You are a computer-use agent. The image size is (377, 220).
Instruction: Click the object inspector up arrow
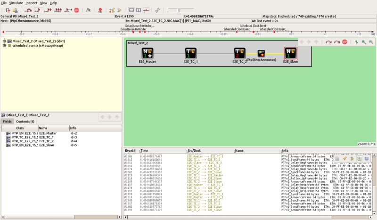click(x=117, y=117)
